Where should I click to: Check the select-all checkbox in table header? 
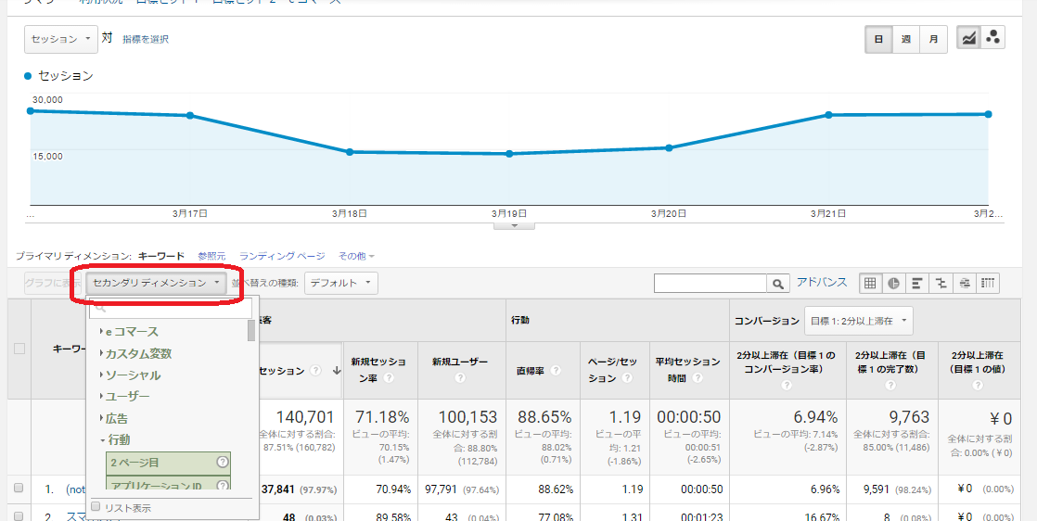point(19,349)
